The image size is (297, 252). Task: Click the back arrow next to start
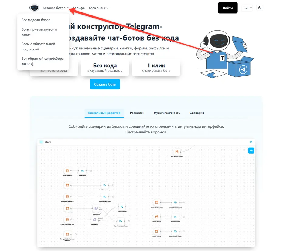pos(41,142)
